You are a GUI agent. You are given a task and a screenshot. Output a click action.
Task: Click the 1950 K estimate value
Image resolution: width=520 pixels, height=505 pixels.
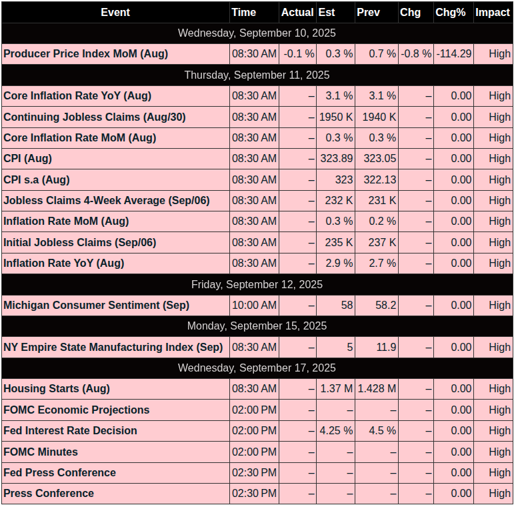pyautogui.click(x=335, y=117)
